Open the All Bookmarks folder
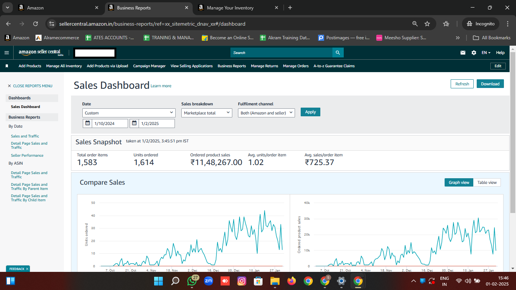 tap(492, 38)
